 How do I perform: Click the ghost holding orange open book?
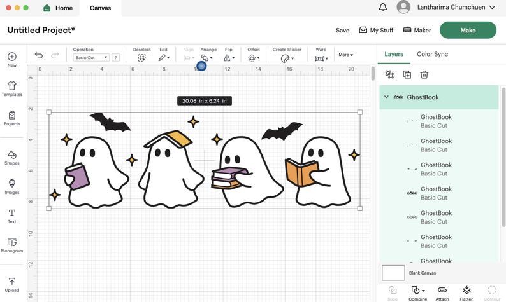(x=319, y=172)
